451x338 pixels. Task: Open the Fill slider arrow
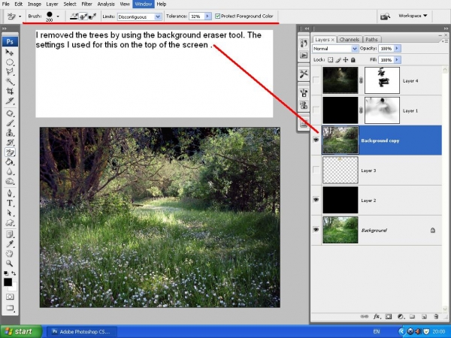click(x=397, y=60)
